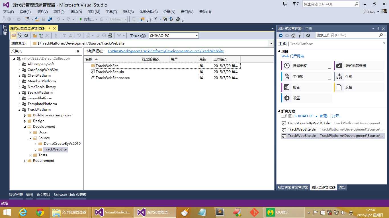389x218 pixels.
Task: Click the Save All toolbar icon
Action: coord(50,19)
